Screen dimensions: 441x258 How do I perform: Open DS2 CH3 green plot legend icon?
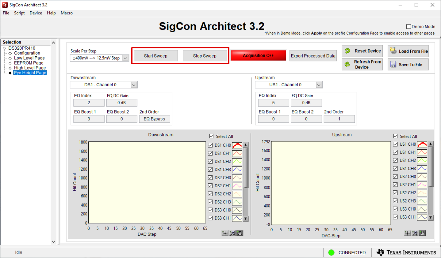[237, 202]
